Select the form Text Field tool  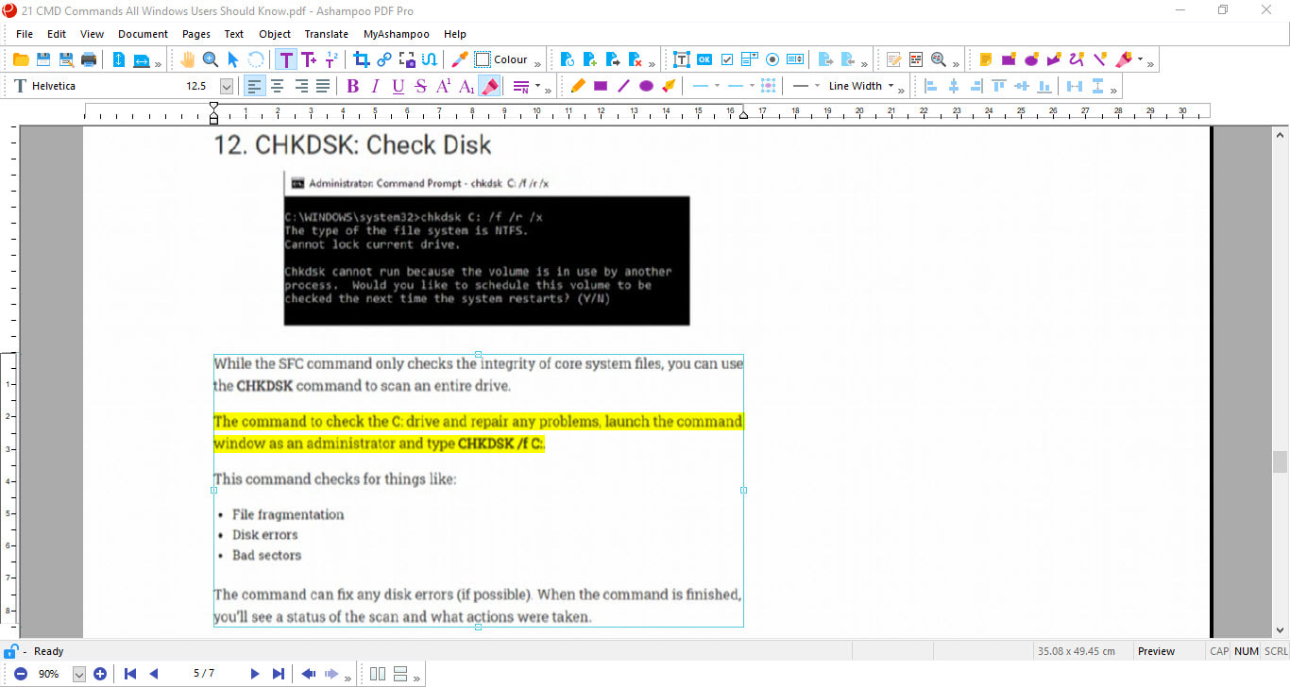coord(681,59)
